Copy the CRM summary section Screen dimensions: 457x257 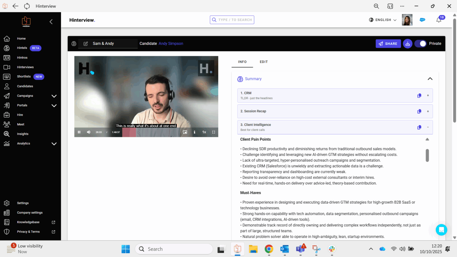pyautogui.click(x=419, y=96)
